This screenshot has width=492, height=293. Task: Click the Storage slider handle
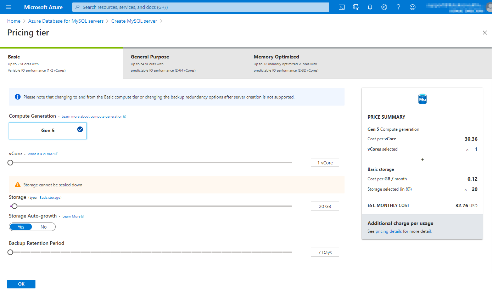click(15, 206)
